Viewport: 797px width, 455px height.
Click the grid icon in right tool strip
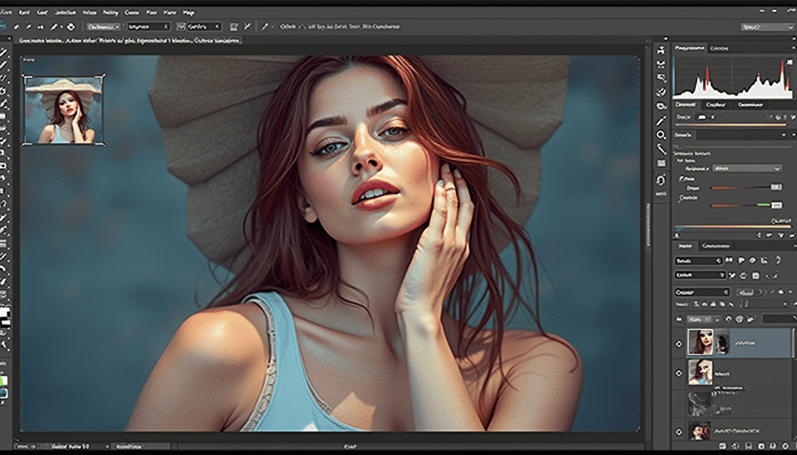click(x=661, y=164)
